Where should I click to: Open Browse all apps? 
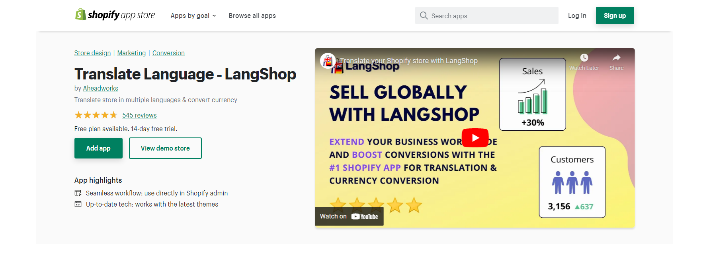point(252,15)
